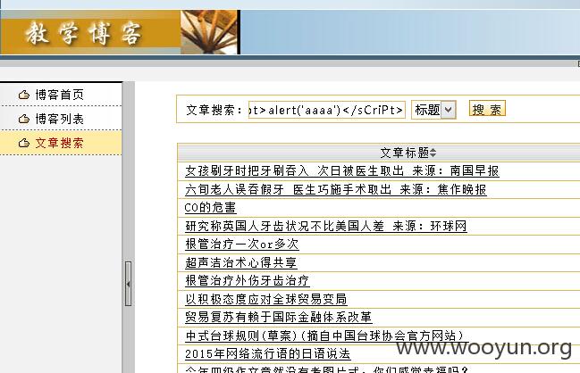This screenshot has height=373, width=580.
Task: Select 文章搜索 sidebar item
Action: (x=59, y=143)
